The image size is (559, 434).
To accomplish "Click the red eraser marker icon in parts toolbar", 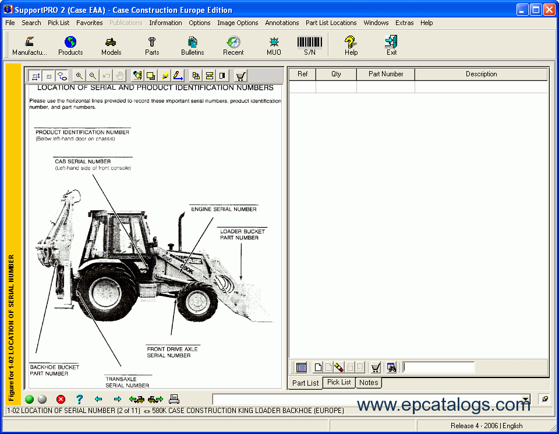I will click(339, 368).
